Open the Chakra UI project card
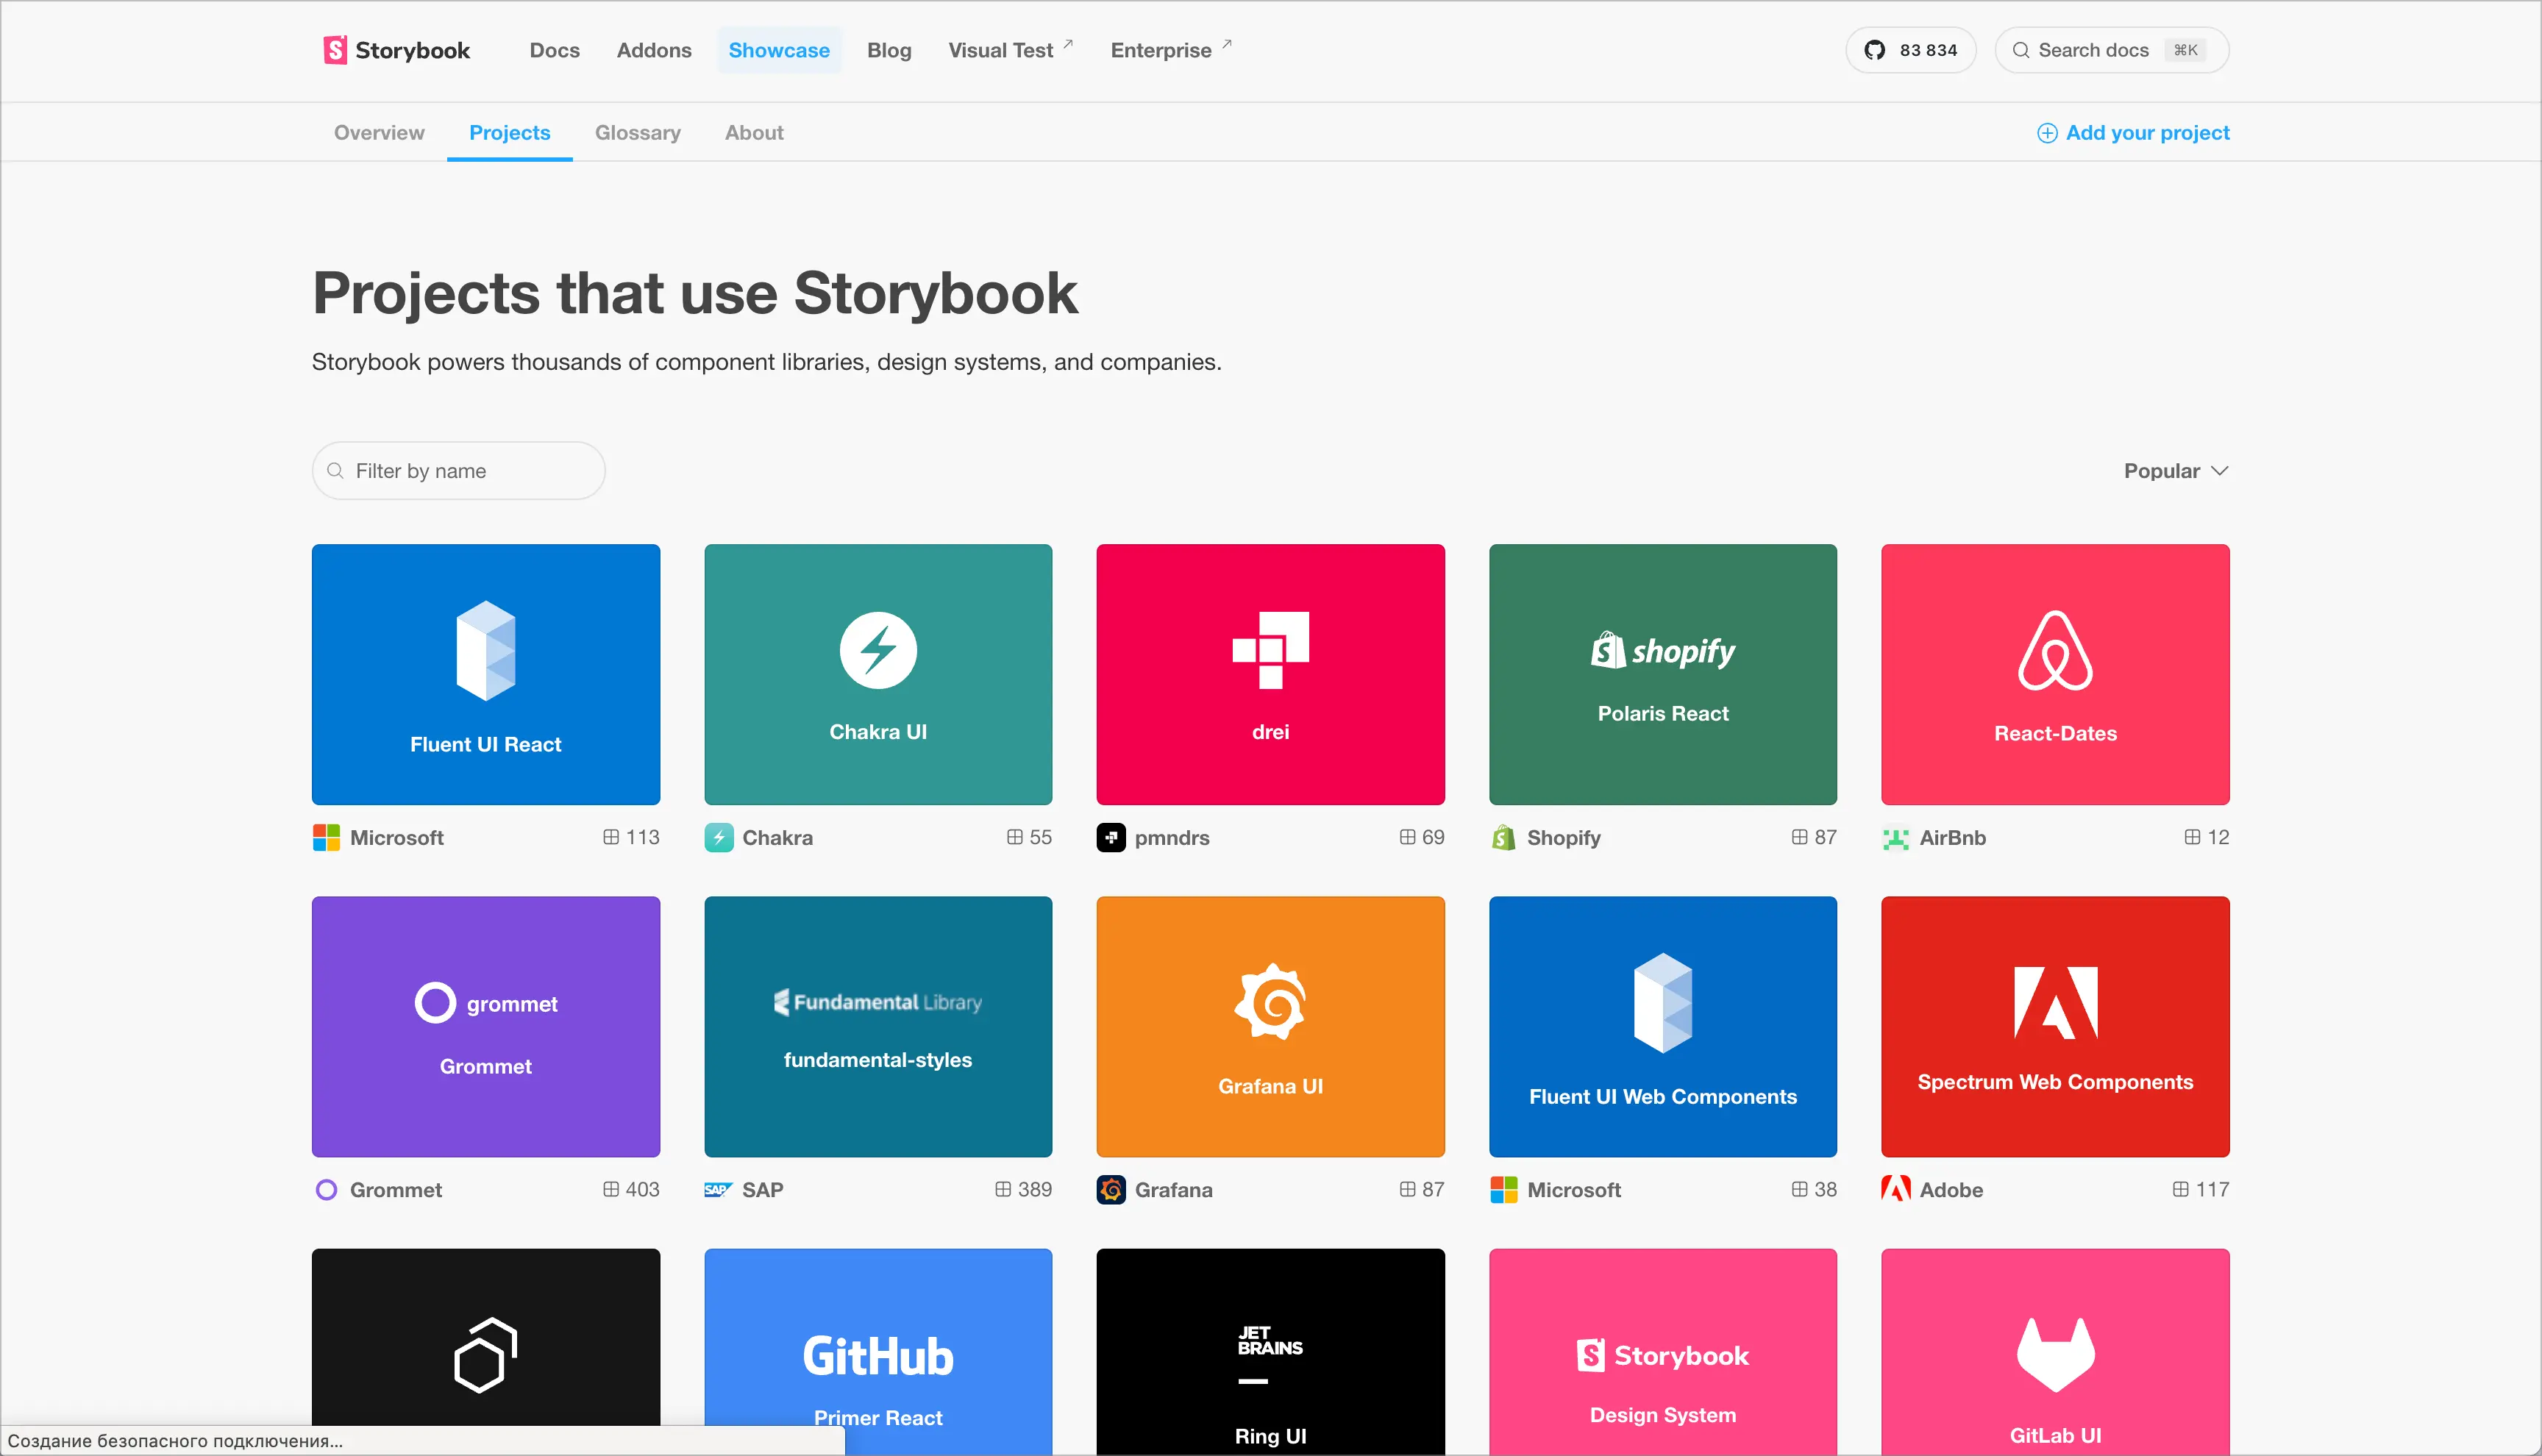The width and height of the screenshot is (2542, 1456). [x=878, y=675]
